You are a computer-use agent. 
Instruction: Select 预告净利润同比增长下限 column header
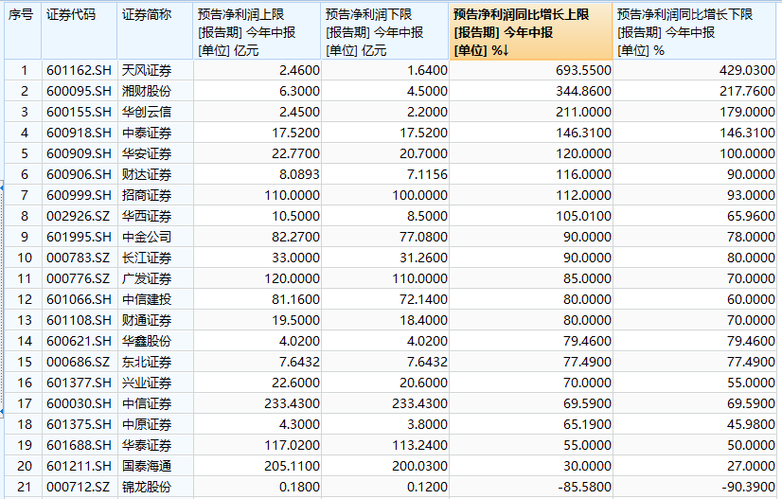pos(695,31)
